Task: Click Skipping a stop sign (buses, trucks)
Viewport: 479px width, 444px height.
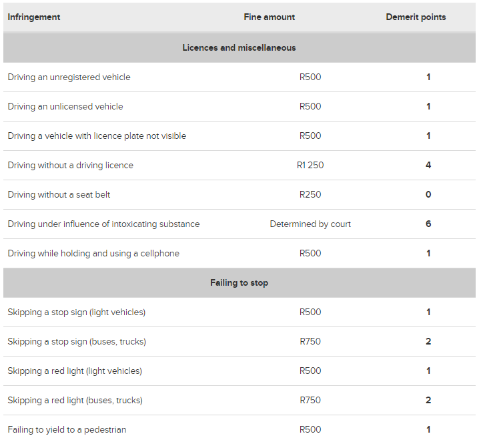Action: tap(77, 341)
